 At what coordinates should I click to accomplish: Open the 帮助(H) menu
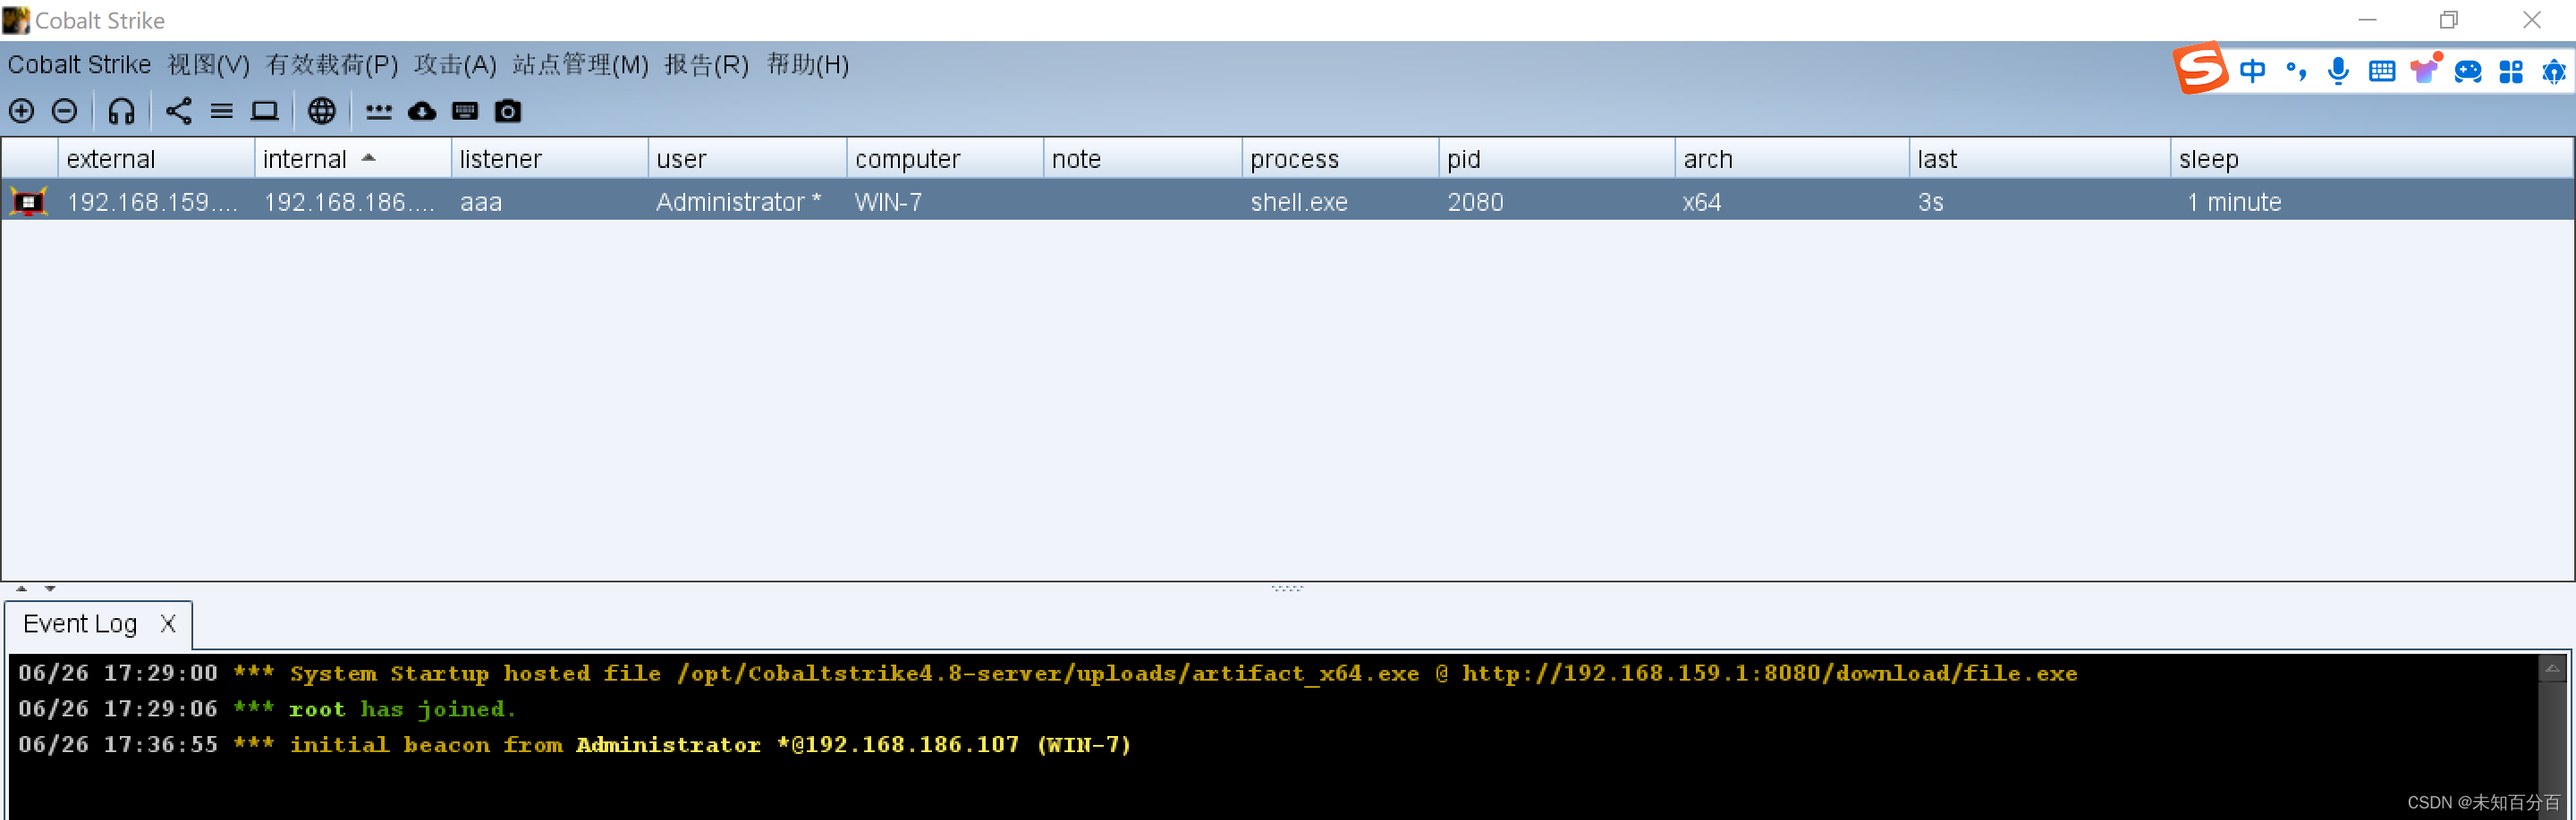pos(808,65)
